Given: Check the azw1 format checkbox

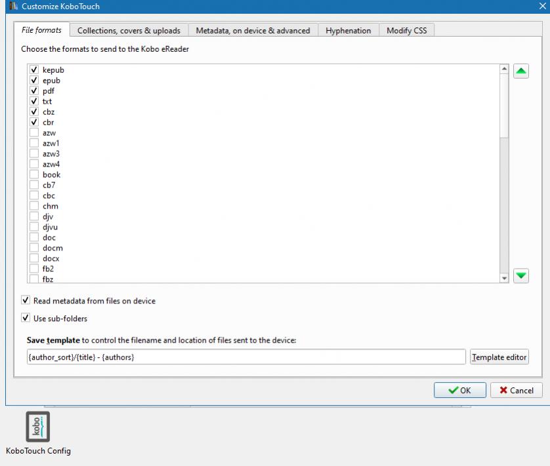Looking at the screenshot, I should pos(34,143).
